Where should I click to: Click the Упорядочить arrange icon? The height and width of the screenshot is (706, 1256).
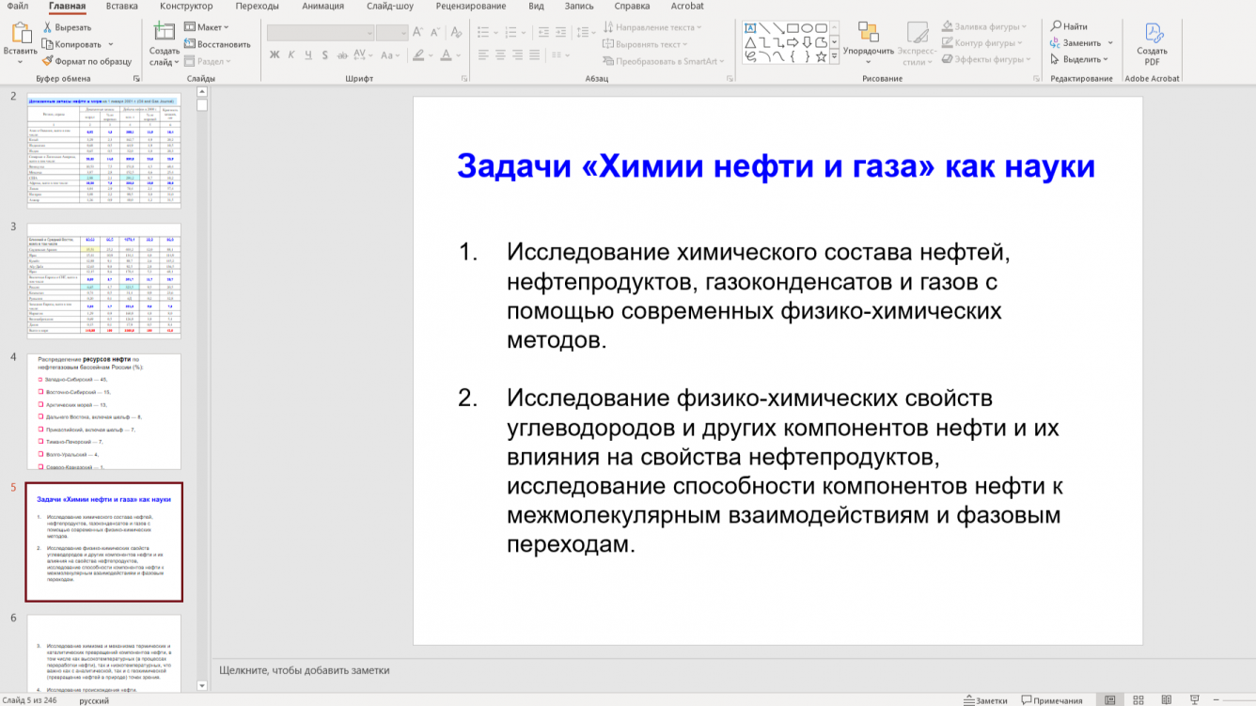(868, 34)
